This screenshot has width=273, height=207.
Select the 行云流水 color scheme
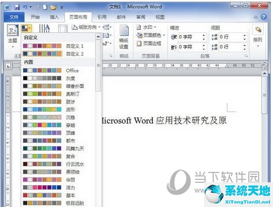pos(59,164)
